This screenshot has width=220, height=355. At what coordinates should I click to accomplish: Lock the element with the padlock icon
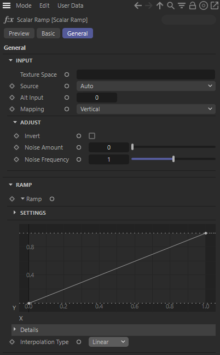tap(193, 5)
